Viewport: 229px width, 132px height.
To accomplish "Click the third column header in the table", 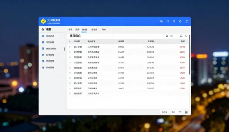I will (x=121, y=41).
